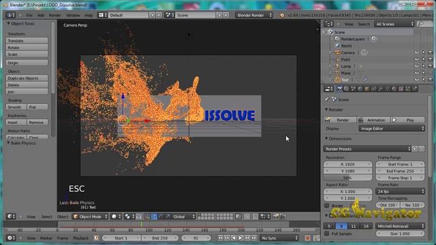Screen dimensions: 436x245
Task: Open the Select menu in 3D view header
Action: tap(46, 216)
